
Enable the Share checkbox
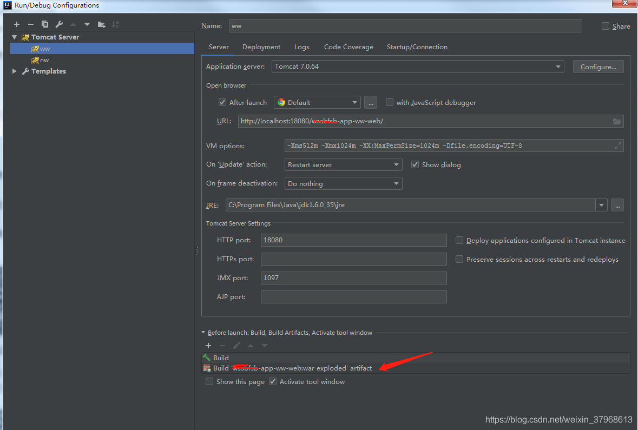(605, 25)
